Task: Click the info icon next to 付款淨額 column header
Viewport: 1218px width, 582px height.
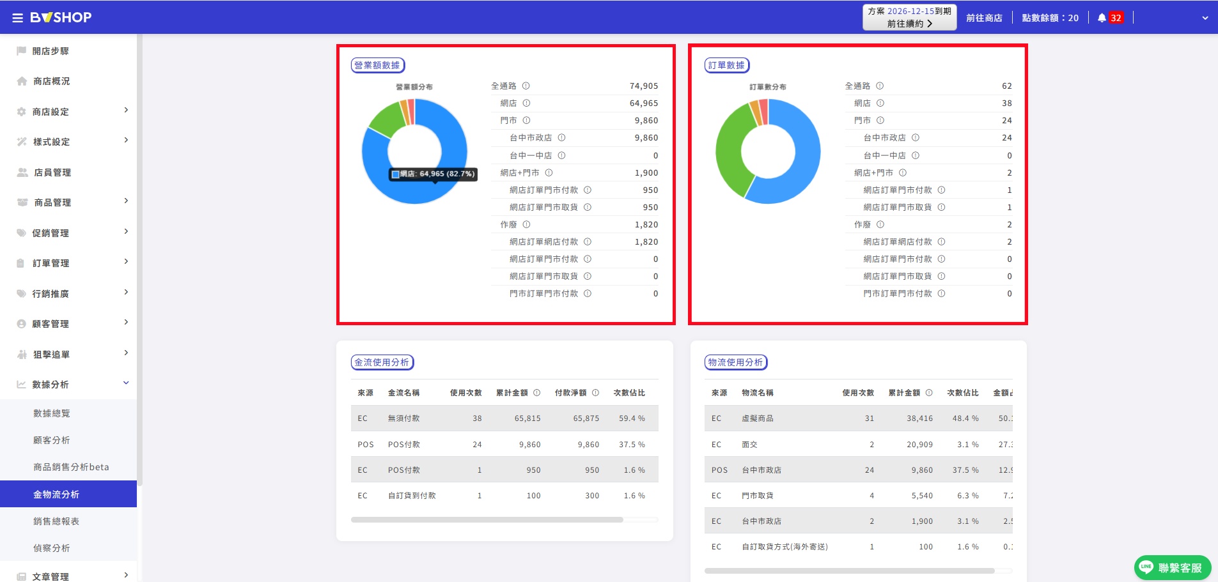Action: [595, 392]
